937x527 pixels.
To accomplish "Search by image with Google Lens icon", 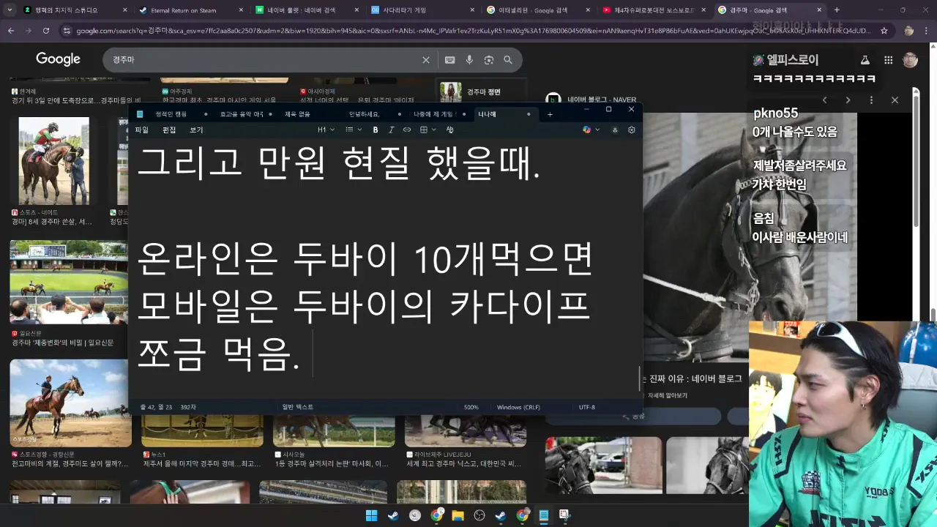I will [488, 60].
